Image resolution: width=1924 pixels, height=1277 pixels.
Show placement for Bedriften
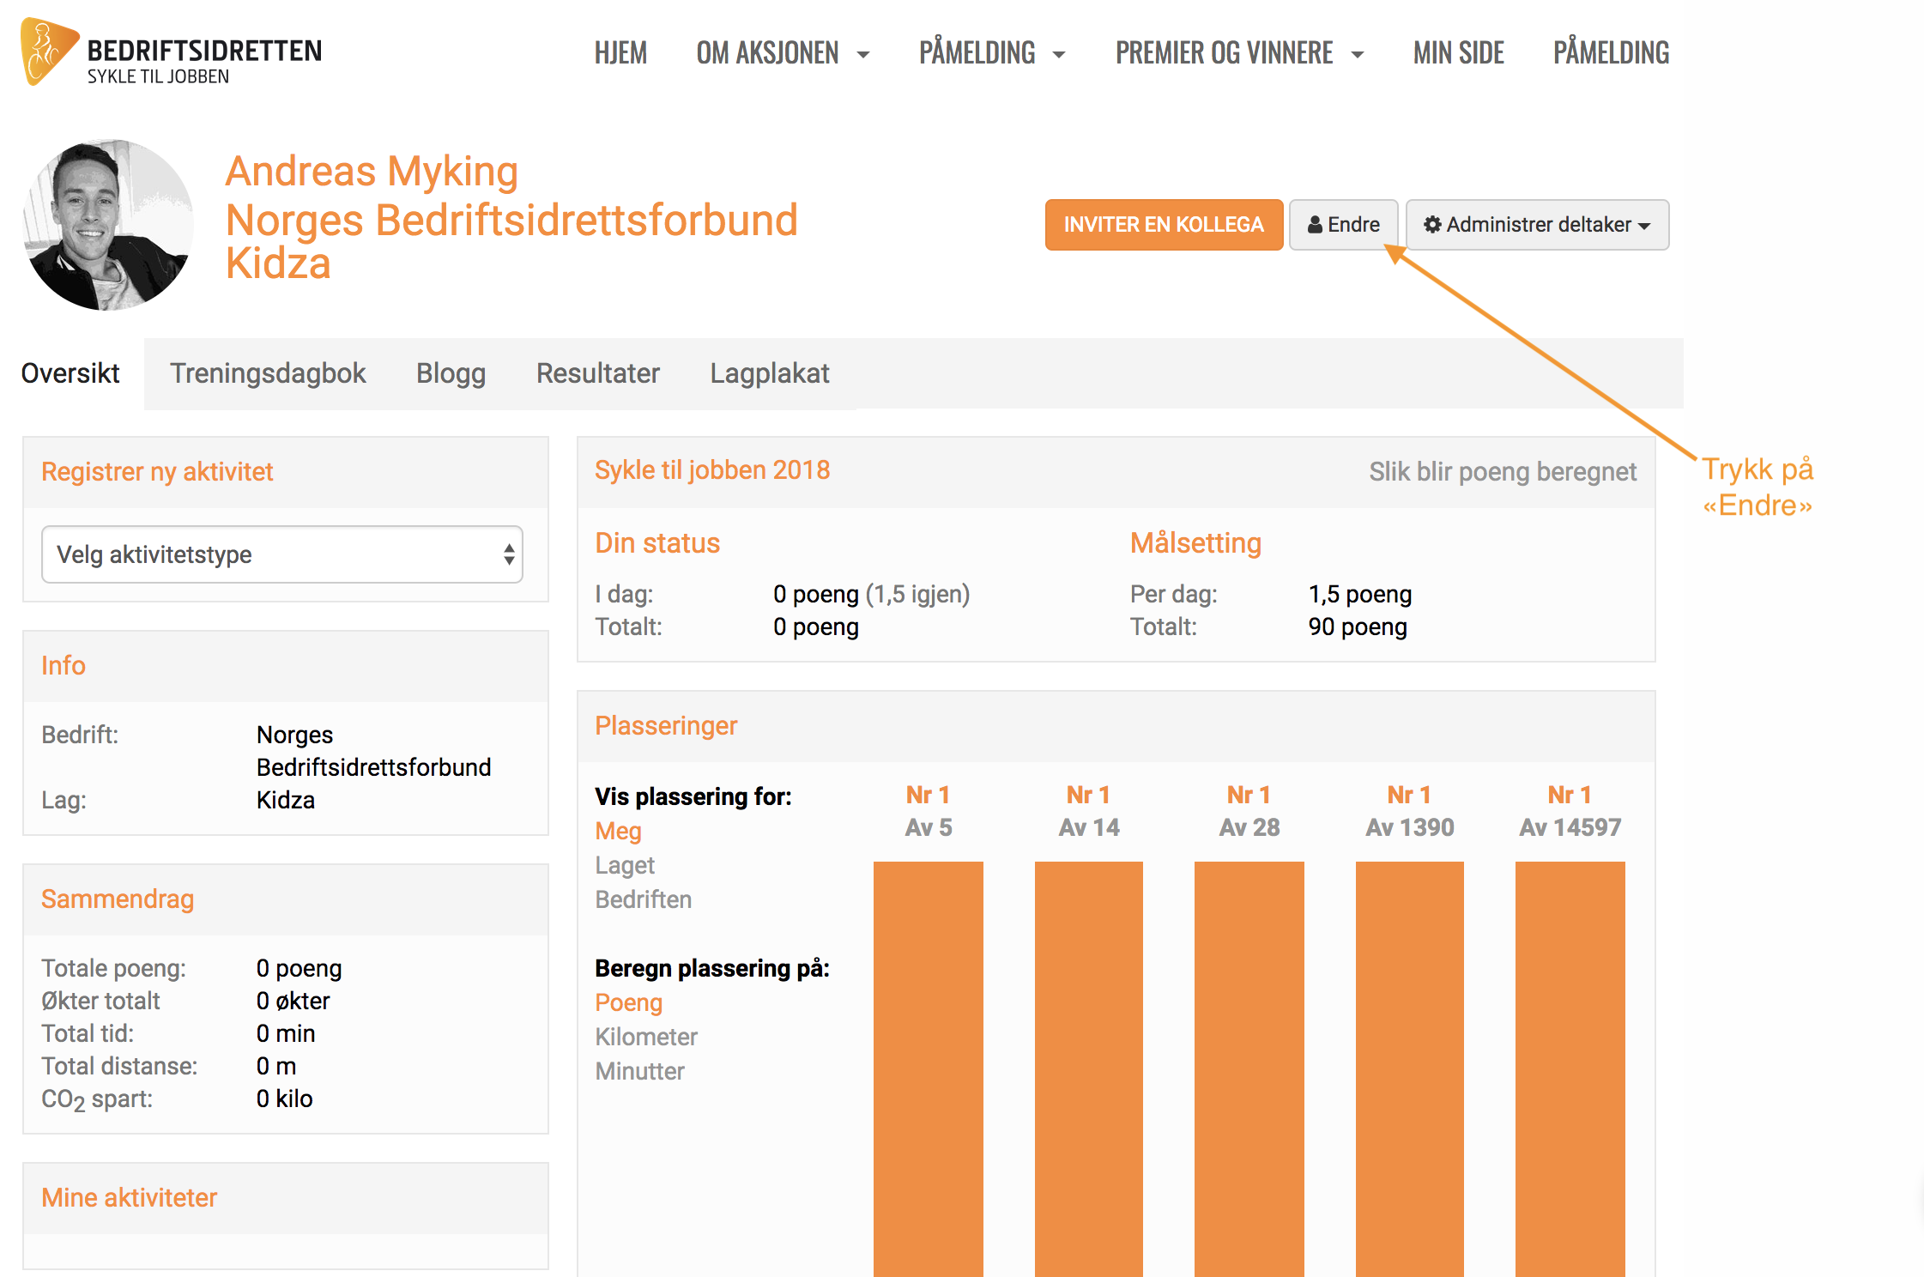pyautogui.click(x=644, y=899)
